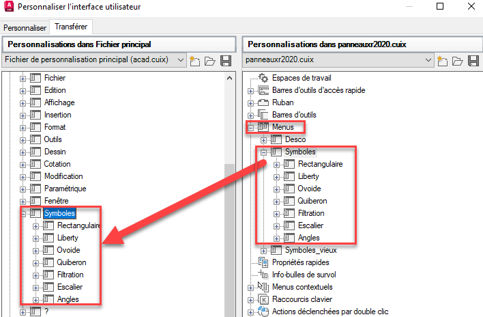Viewport: 483px width, 317px height.
Task: Select Filtration in left pane
Action: pos(70,275)
